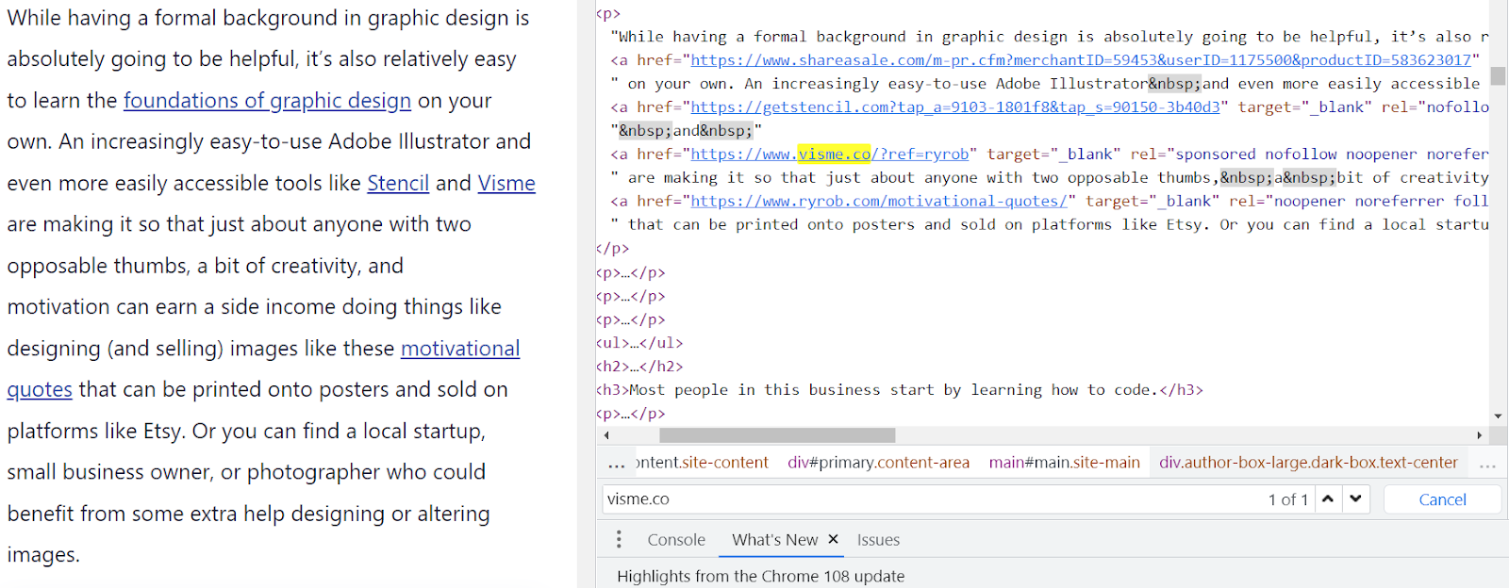Switch to the Issues tab
This screenshot has width=1509, height=588.
pos(878,540)
